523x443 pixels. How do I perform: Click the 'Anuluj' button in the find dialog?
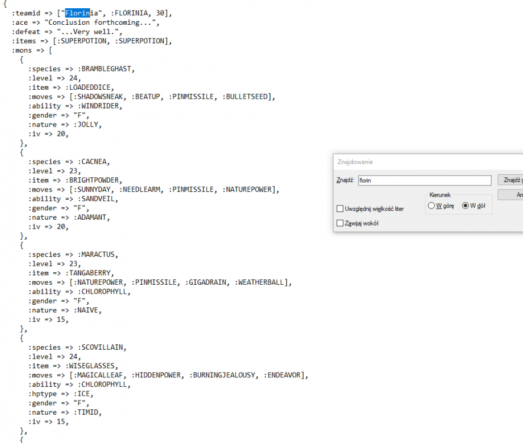512,194
